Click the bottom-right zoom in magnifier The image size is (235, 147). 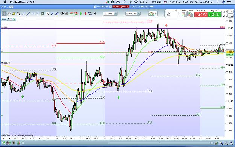pyautogui.click(x=231, y=143)
